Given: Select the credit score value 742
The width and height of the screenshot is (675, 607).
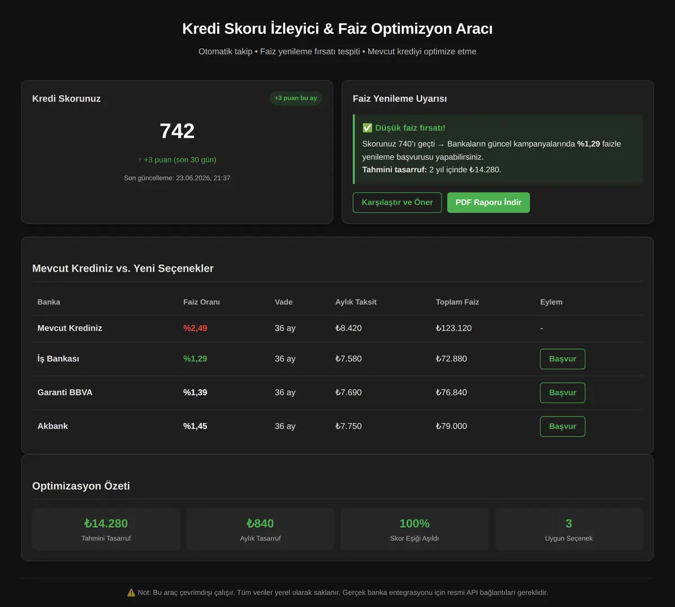Looking at the screenshot, I should (x=177, y=131).
